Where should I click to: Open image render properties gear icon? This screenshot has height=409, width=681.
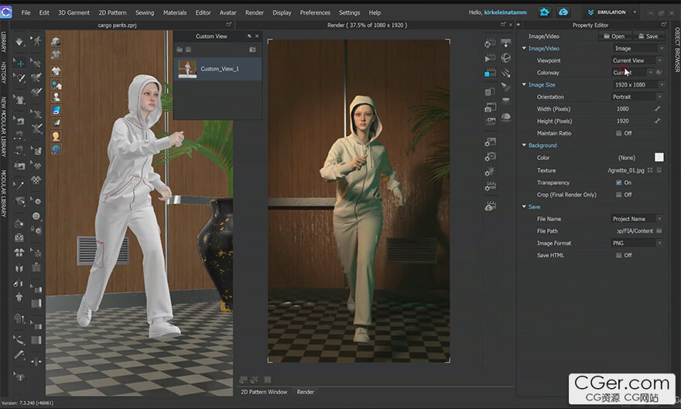(491, 142)
